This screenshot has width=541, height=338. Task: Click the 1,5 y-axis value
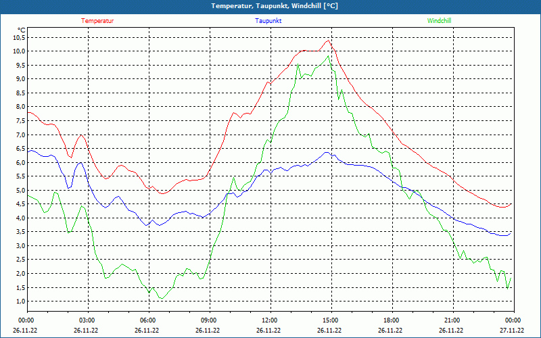coord(21,288)
